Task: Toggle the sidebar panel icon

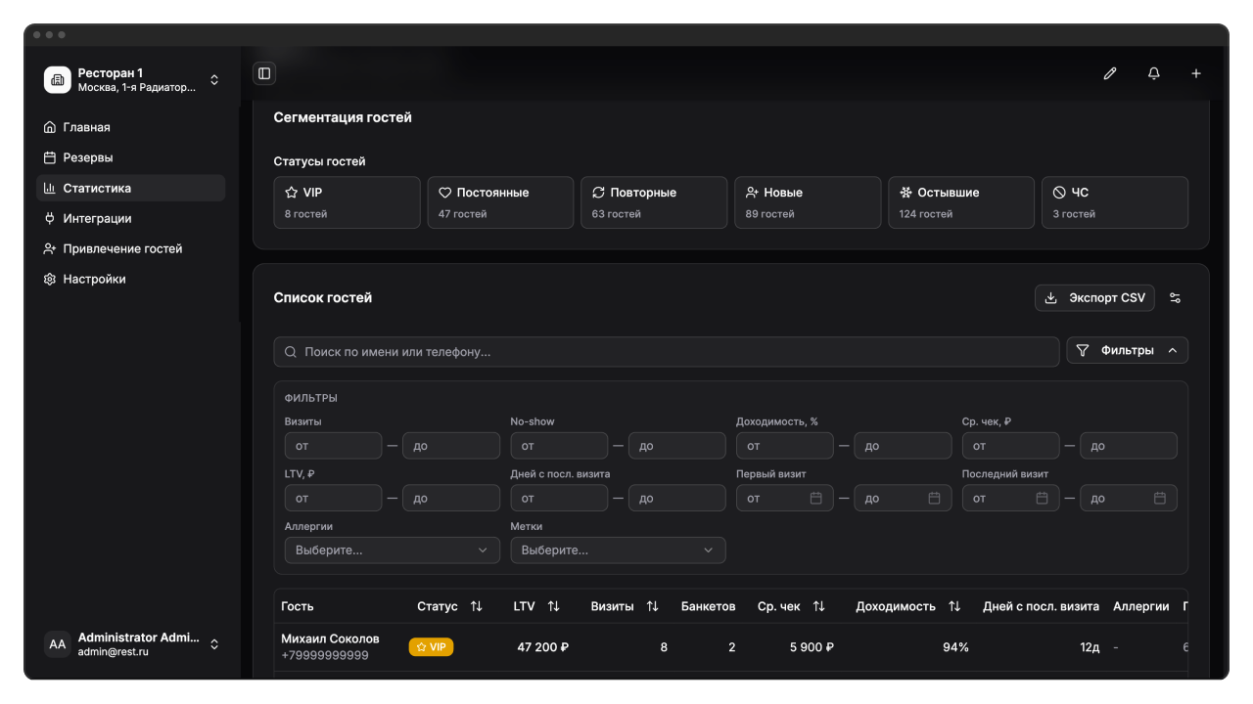Action: (x=263, y=73)
